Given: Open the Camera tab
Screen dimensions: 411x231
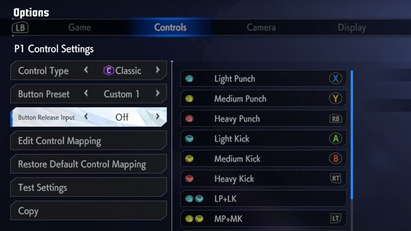Looking at the screenshot, I should (261, 28).
